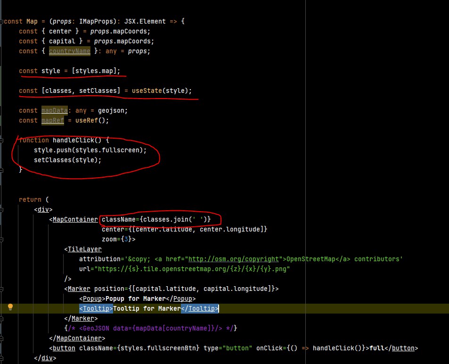Image resolution: width=449 pixels, height=364 pixels.
Task: Click the mapRef variable declaration
Action: click(x=53, y=120)
